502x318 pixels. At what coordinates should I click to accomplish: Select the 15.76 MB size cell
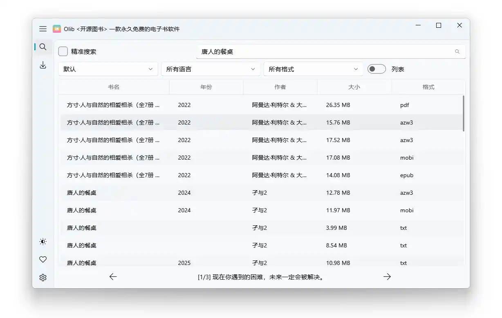338,122
